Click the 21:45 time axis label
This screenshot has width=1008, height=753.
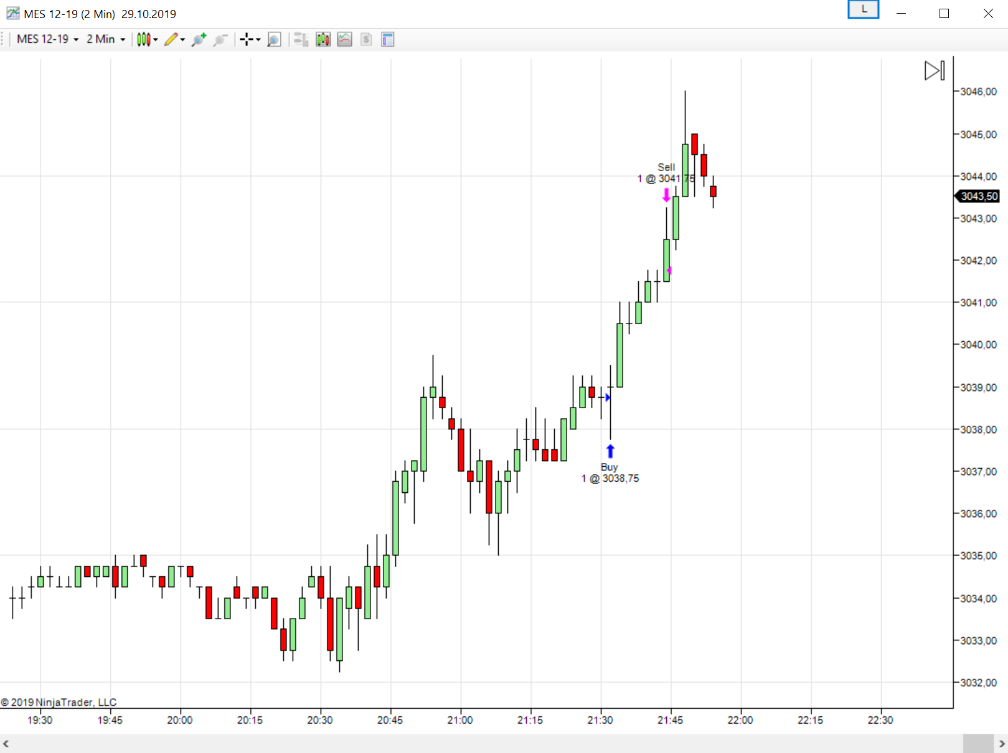pyautogui.click(x=670, y=720)
